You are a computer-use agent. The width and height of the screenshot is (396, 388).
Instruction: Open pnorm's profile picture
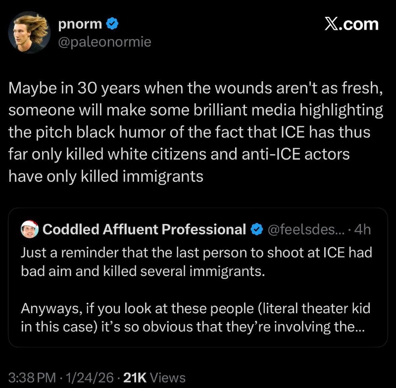(31, 32)
